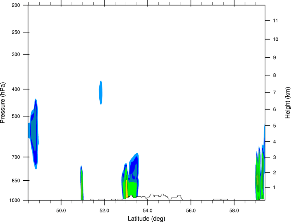Screen dimensions: 291x222
Task: Click the 58.0 latitude tick label
Action: (234, 211)
